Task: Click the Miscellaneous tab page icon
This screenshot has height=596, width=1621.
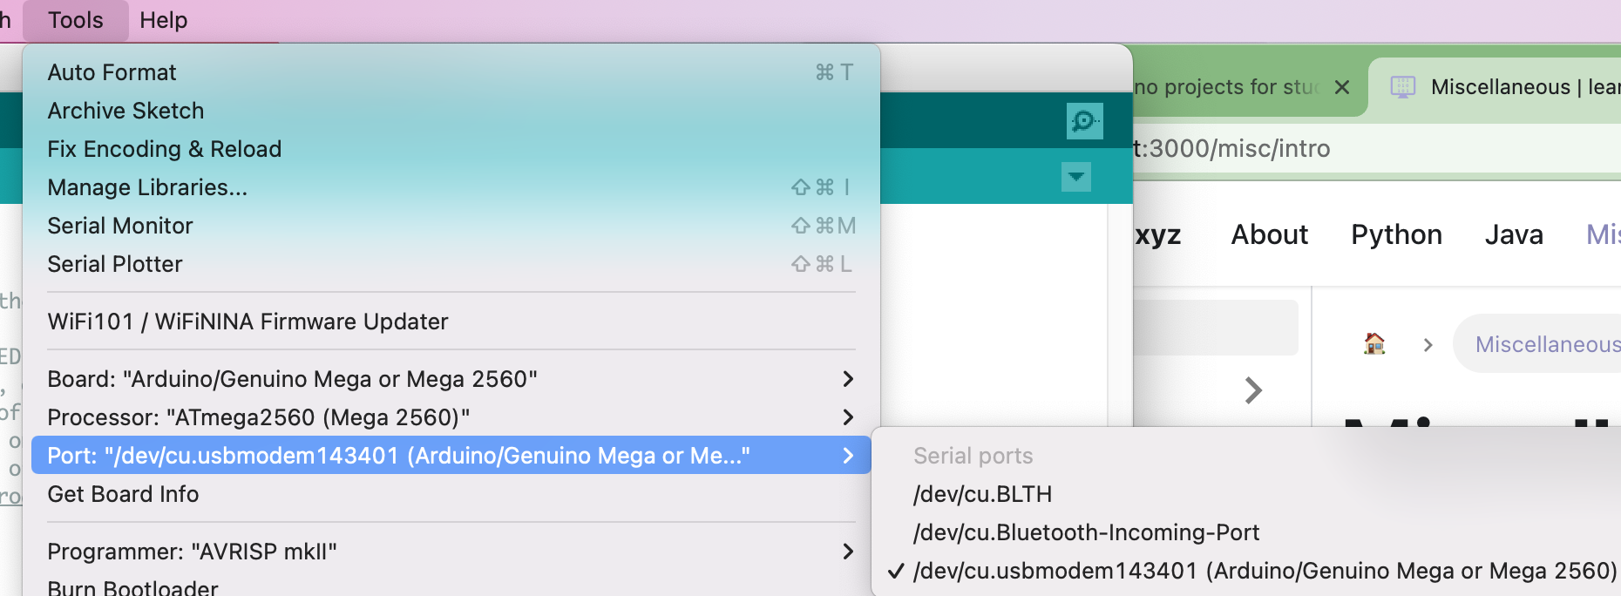Action: [x=1402, y=87]
